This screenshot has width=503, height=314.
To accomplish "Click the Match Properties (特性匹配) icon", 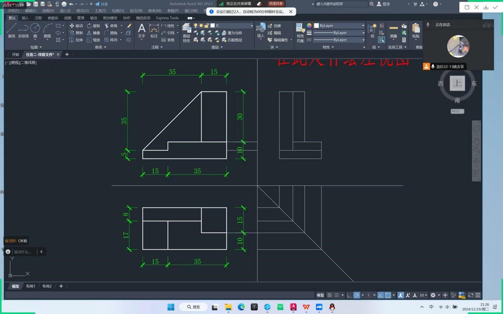I will click(300, 33).
